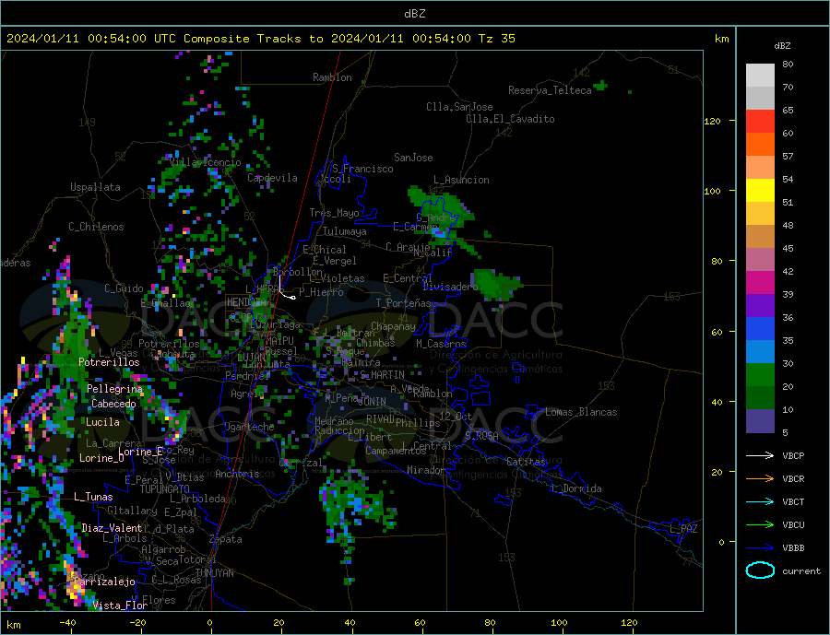Click the Reserva_Telteca map label

click(550, 90)
